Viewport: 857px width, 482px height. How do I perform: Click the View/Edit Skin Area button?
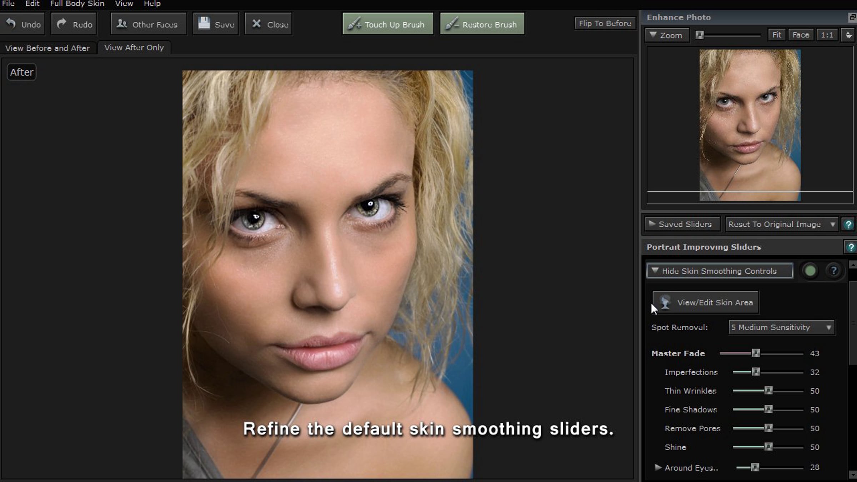pos(706,303)
